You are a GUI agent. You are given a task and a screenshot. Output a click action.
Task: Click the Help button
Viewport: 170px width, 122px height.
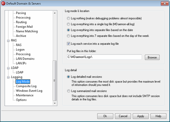(x=159, y=116)
